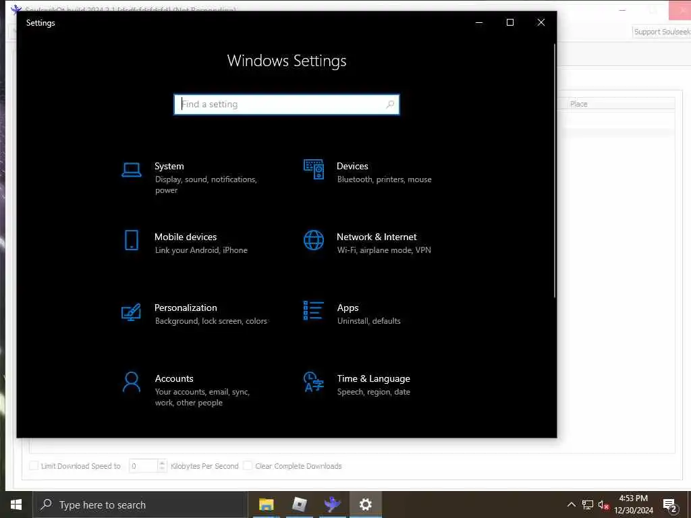
Task: Open the taskbar clock showing 4:53 PM
Action: [x=634, y=505]
